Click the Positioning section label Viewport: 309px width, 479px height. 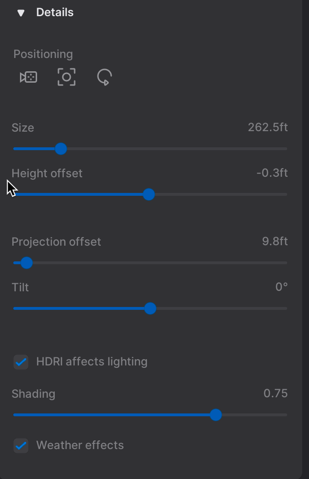pos(43,54)
